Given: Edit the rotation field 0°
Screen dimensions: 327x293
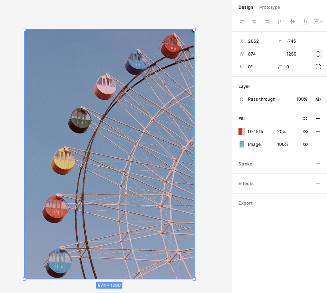Looking at the screenshot, I should click(250, 67).
